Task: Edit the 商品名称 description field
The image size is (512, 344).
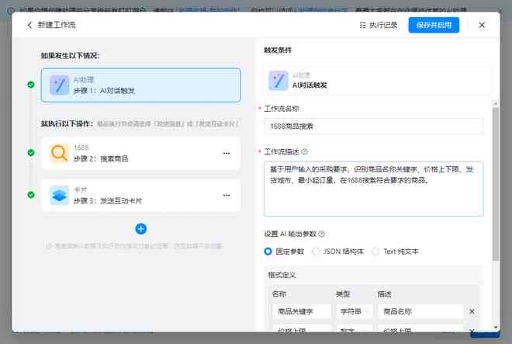Action: pyautogui.click(x=420, y=311)
